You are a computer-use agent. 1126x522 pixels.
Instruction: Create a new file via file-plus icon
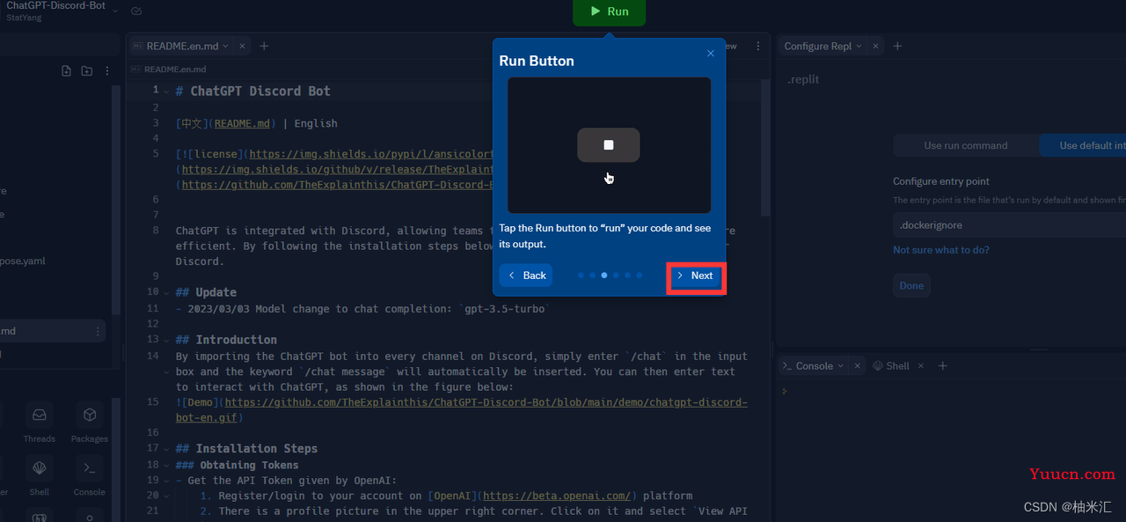(66, 70)
